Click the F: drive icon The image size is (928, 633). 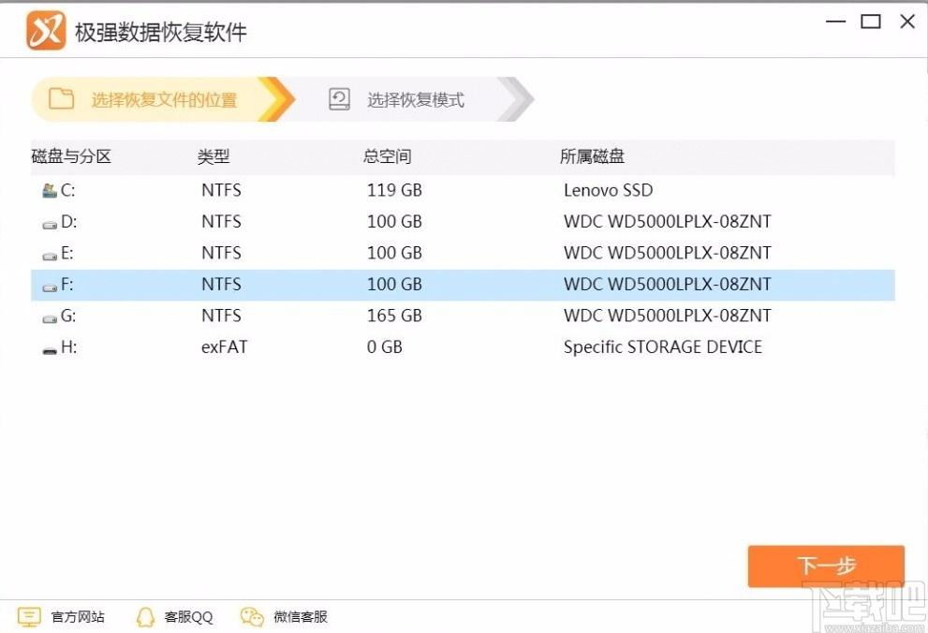(x=50, y=287)
